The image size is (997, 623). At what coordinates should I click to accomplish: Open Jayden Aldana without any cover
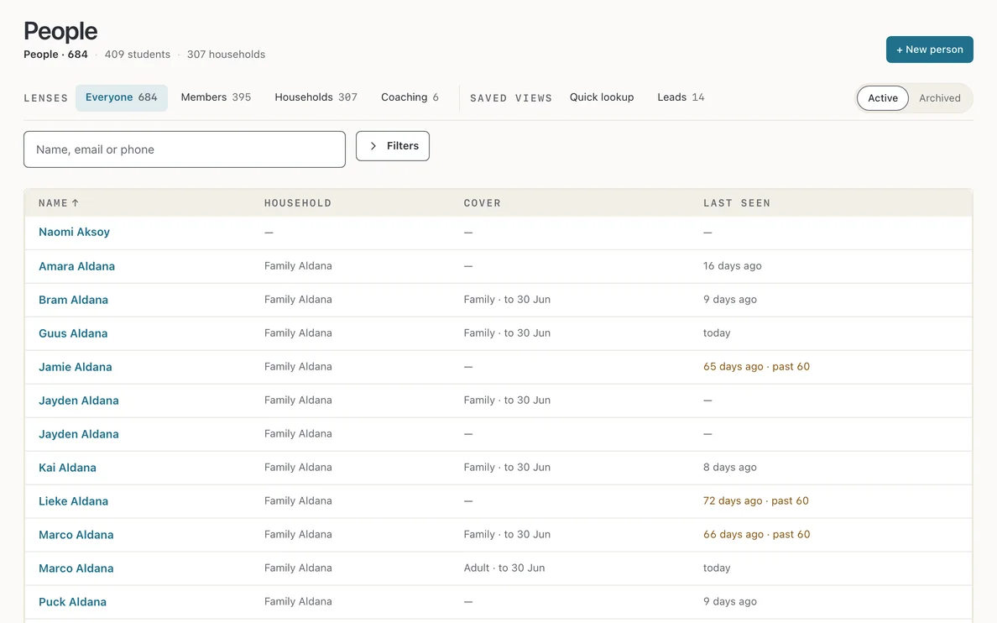point(79,434)
